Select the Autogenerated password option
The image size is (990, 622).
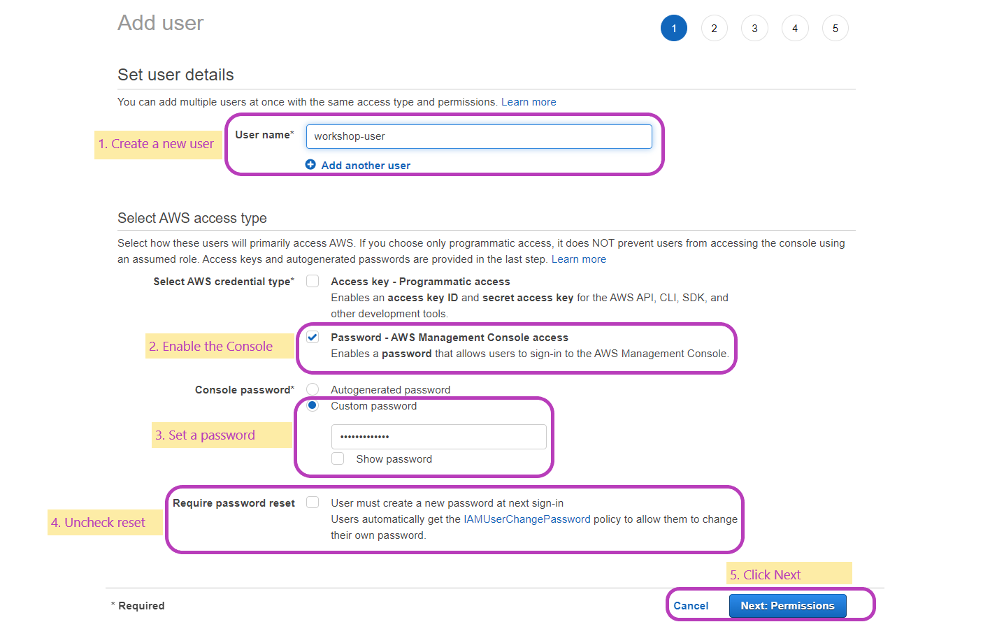point(312,389)
